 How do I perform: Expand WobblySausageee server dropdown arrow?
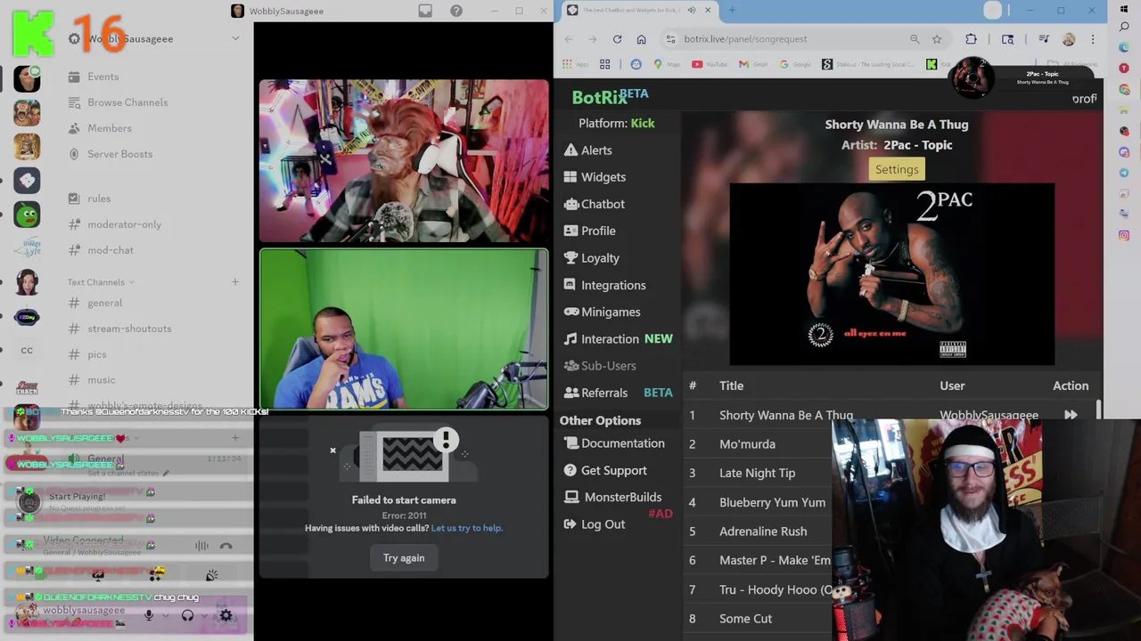[x=235, y=38]
